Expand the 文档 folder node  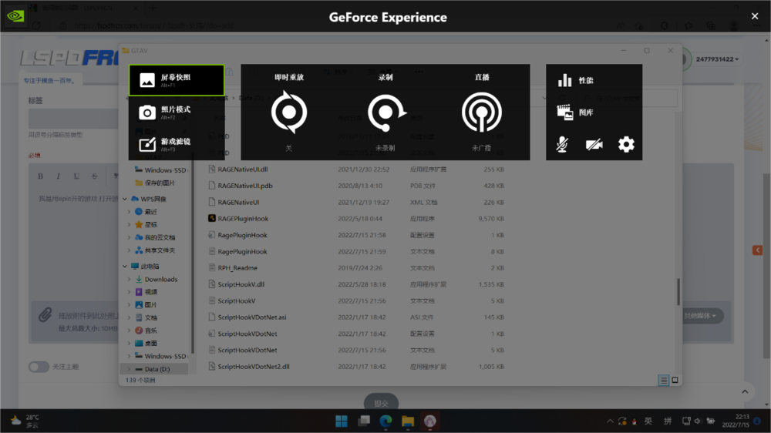(x=130, y=317)
